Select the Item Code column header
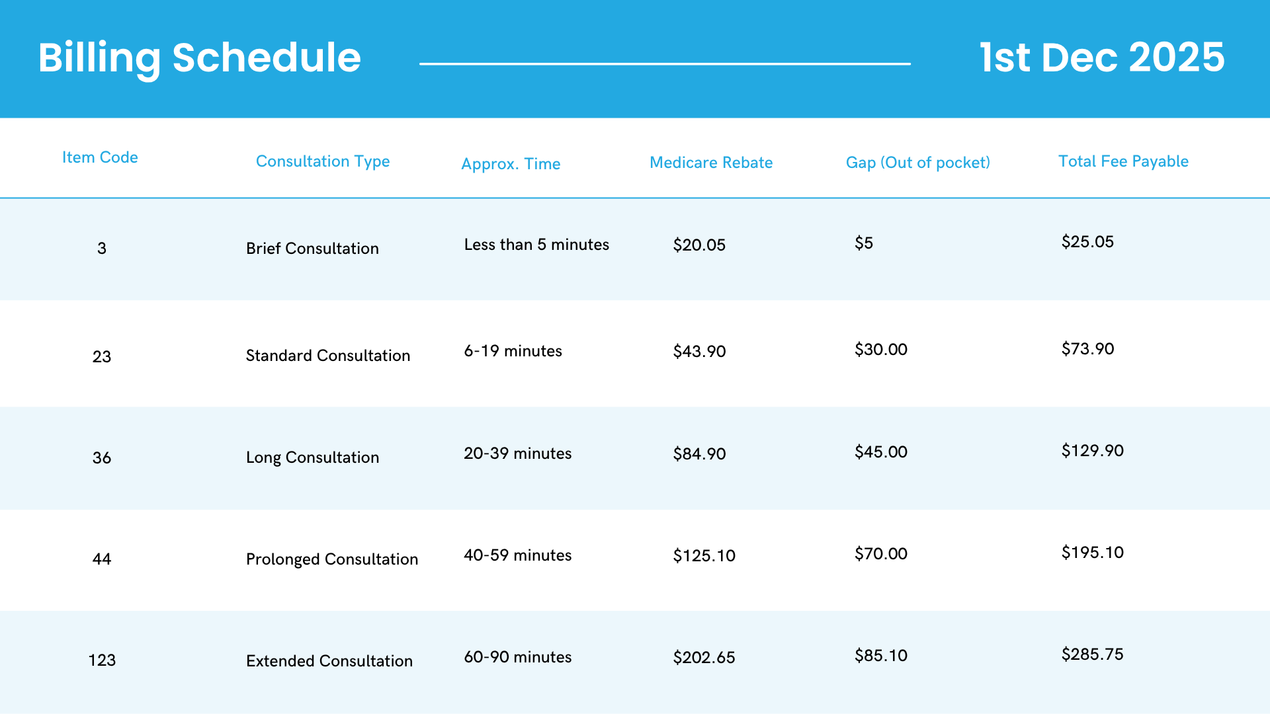 tap(100, 157)
